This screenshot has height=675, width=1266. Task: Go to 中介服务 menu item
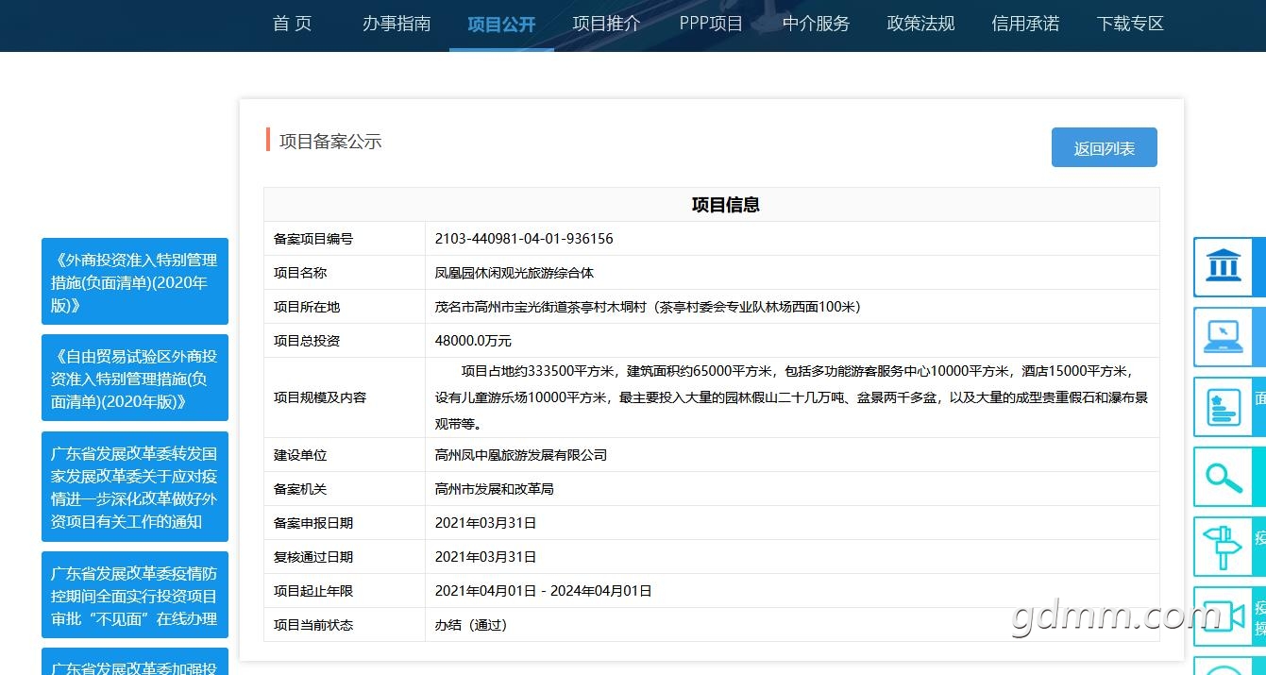pos(816,25)
